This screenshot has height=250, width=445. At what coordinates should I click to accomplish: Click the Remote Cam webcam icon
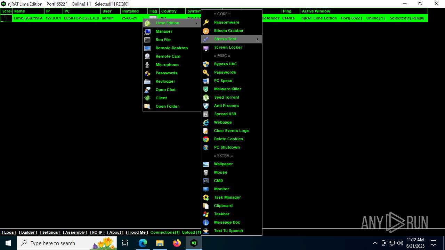tap(147, 56)
